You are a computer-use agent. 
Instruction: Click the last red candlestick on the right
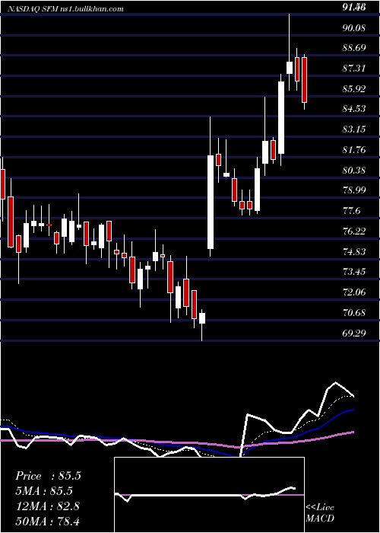pos(304,80)
